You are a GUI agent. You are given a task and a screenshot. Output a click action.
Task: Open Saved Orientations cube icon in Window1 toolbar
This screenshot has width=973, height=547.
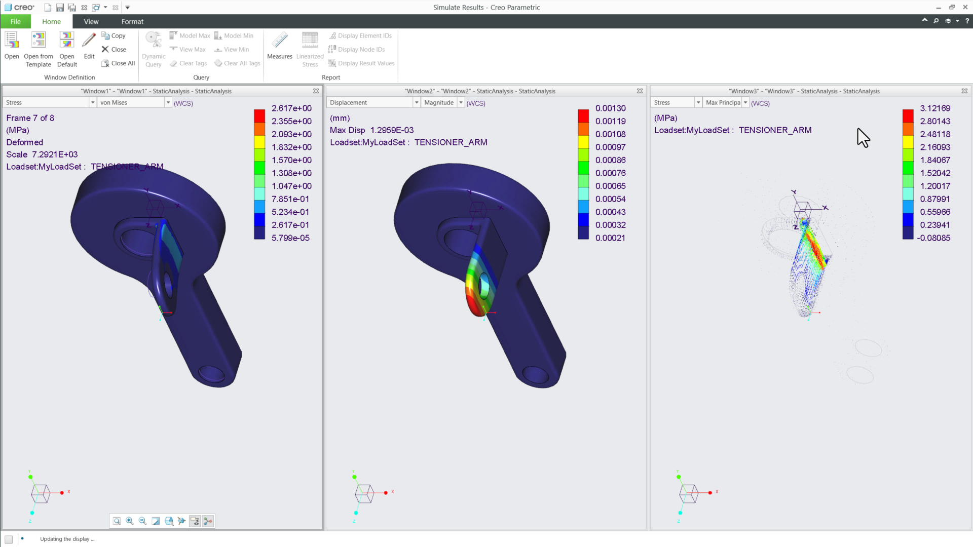[x=169, y=521]
